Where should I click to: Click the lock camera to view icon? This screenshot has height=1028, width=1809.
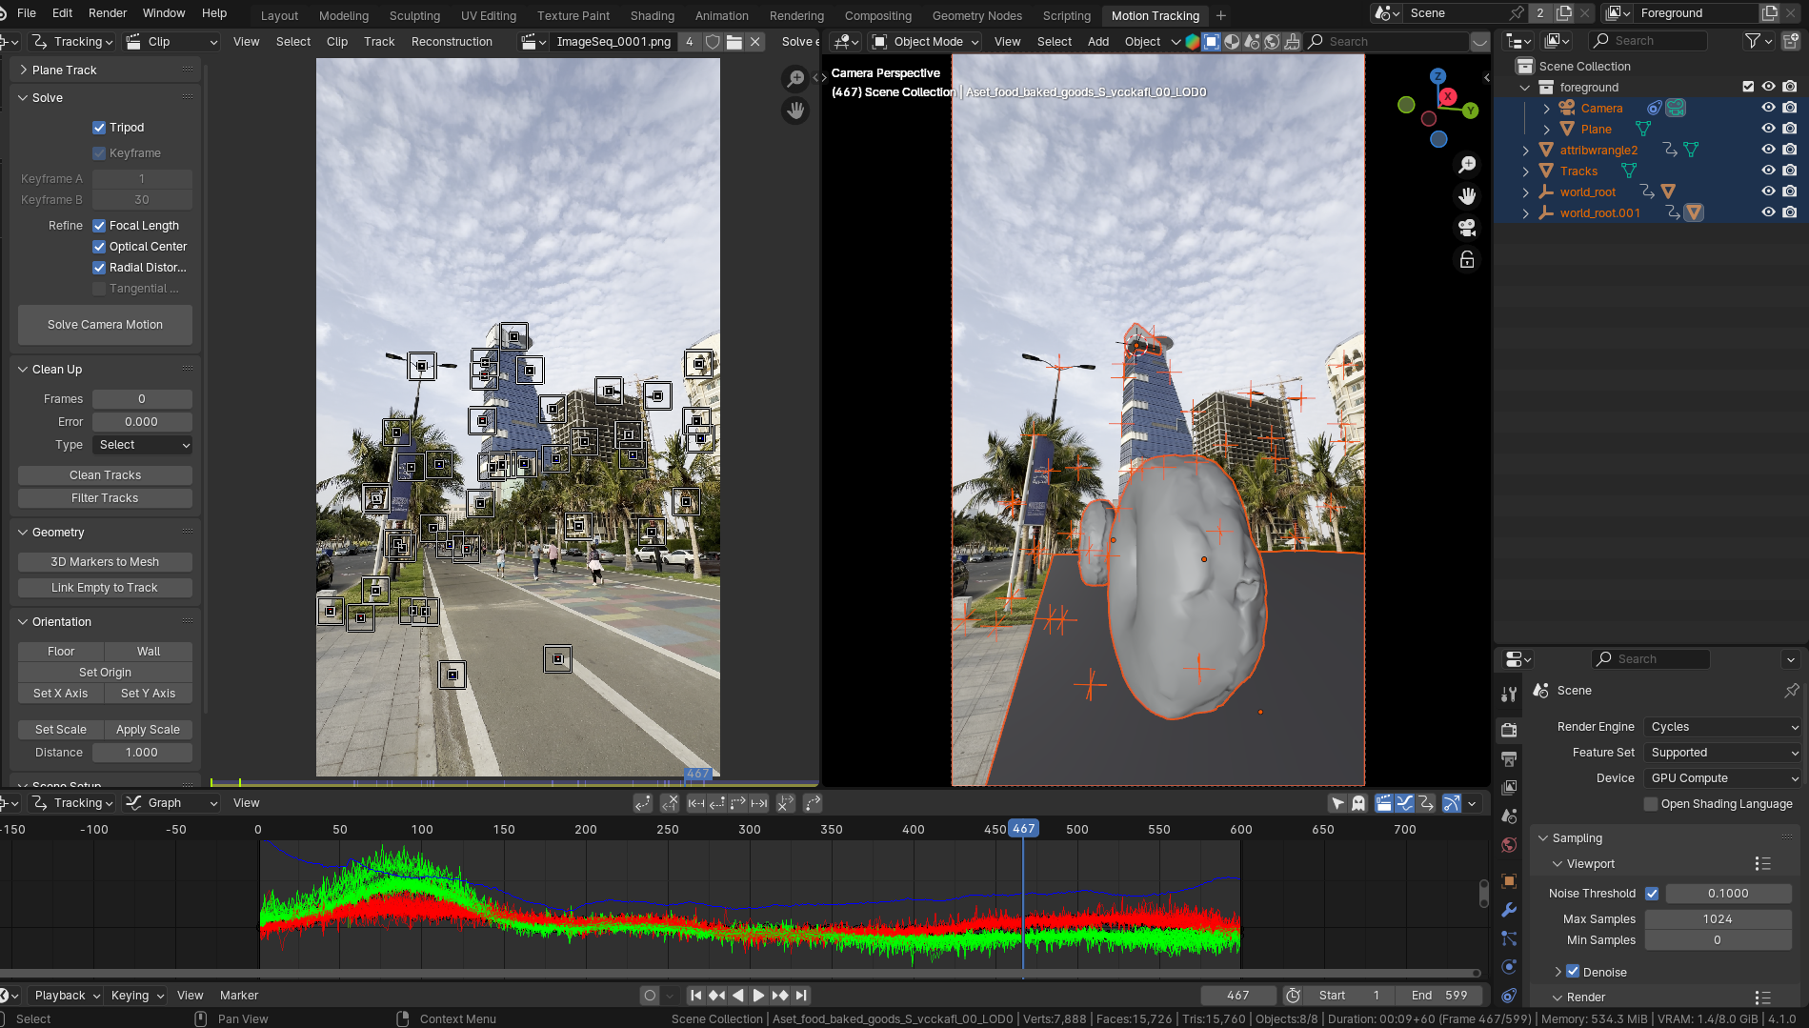point(1467,259)
